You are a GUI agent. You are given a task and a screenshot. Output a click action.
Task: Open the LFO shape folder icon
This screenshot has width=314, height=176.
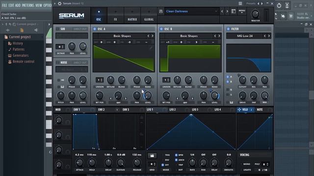(x=152, y=155)
